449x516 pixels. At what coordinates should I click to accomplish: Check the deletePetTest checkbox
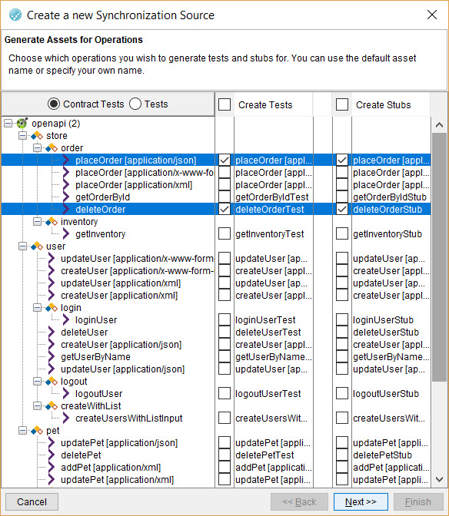point(224,455)
